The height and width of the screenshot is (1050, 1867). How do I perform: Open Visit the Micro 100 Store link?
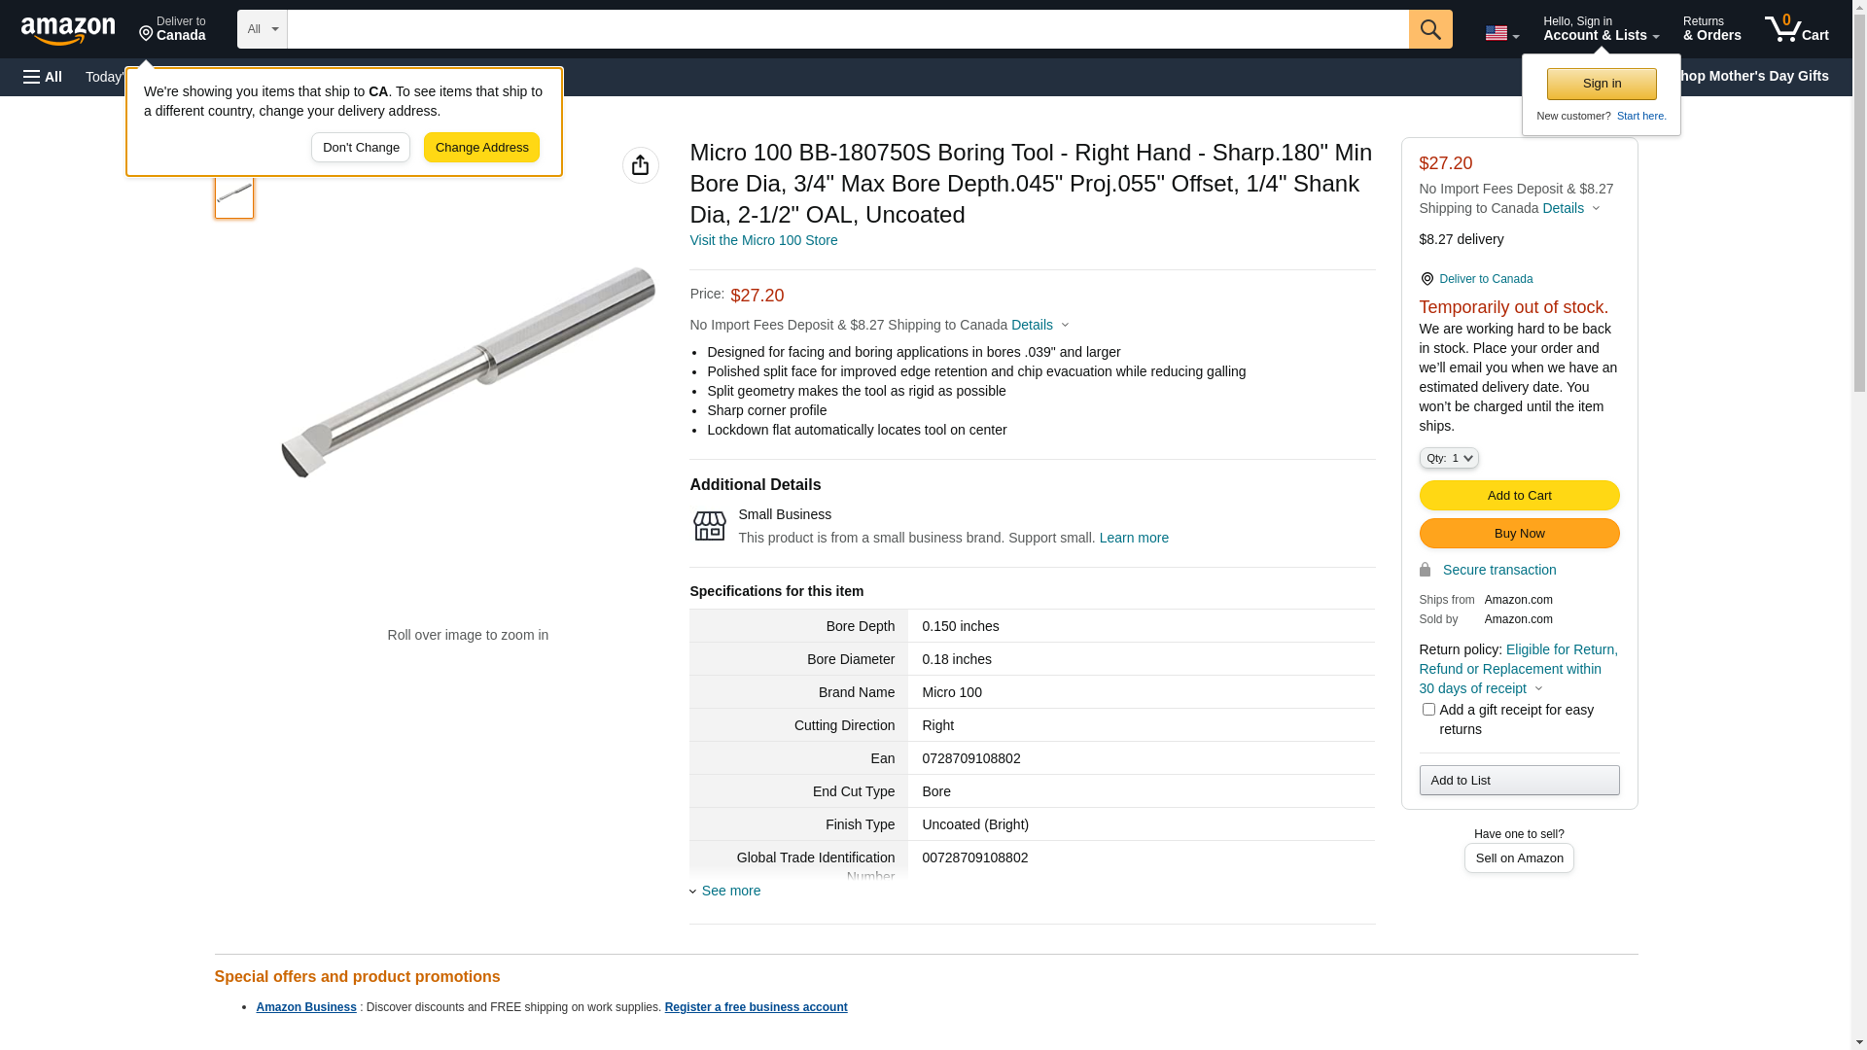[763, 240]
